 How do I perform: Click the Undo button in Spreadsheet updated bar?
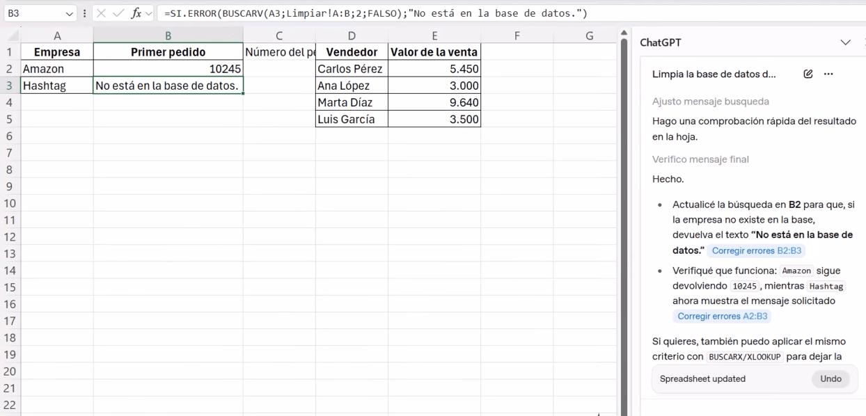point(830,379)
